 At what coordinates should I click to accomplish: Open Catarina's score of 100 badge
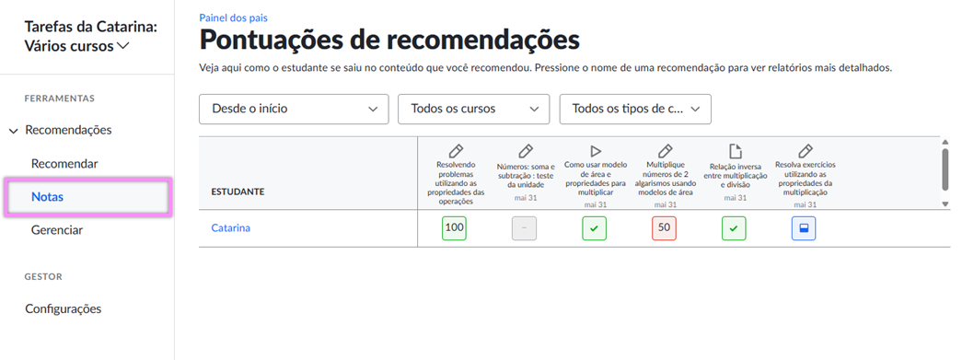pyautogui.click(x=454, y=228)
